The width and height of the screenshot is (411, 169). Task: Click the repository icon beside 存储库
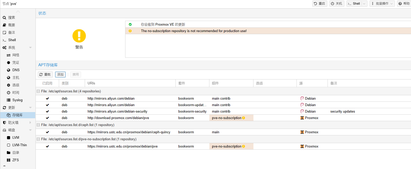point(9,115)
